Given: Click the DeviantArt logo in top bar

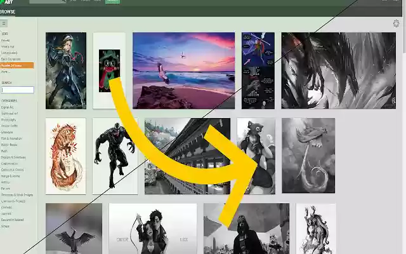Looking at the screenshot, I should [7, 2].
